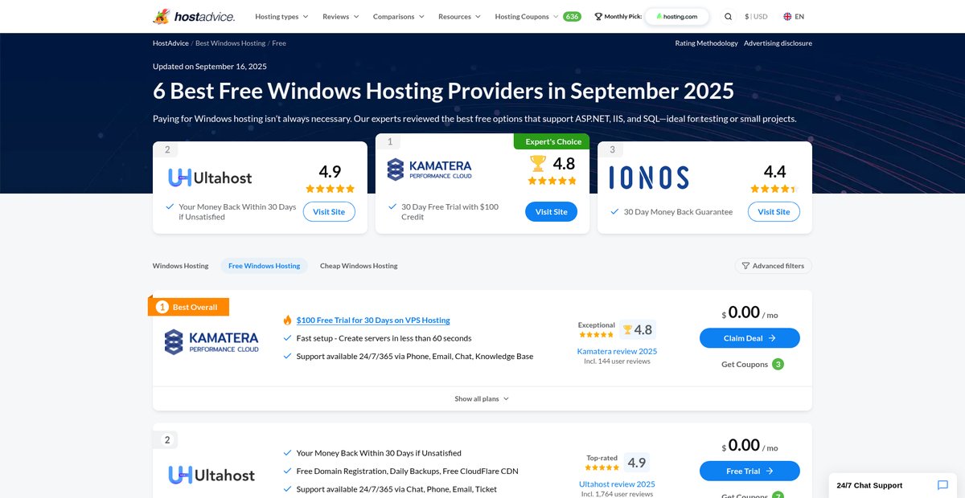Click "Updated on September 16, 2025" text
This screenshot has width=965, height=498.
click(x=210, y=67)
